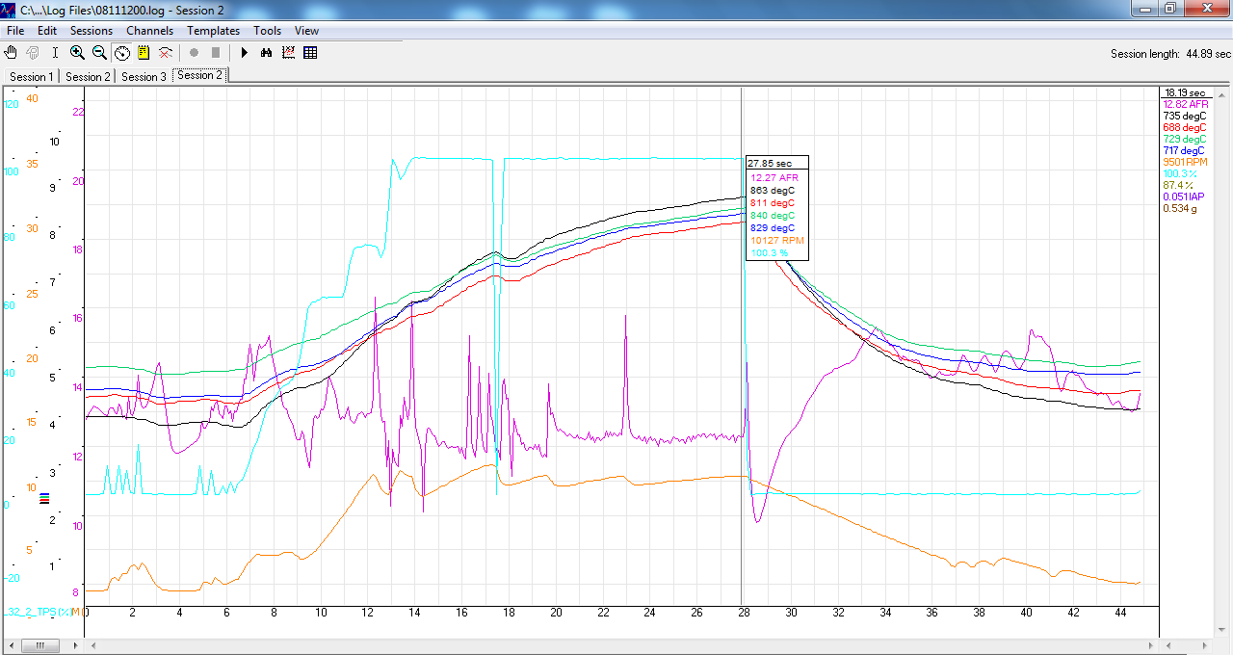Click the horizontal scrollbar right arrow
1233x655 pixels.
[1152, 645]
